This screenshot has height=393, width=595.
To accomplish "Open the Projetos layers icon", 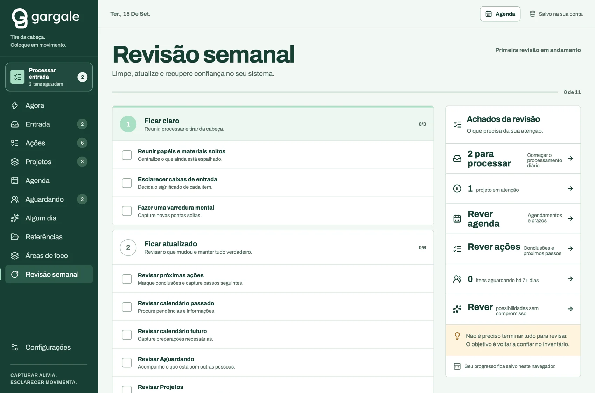I will coord(15,162).
